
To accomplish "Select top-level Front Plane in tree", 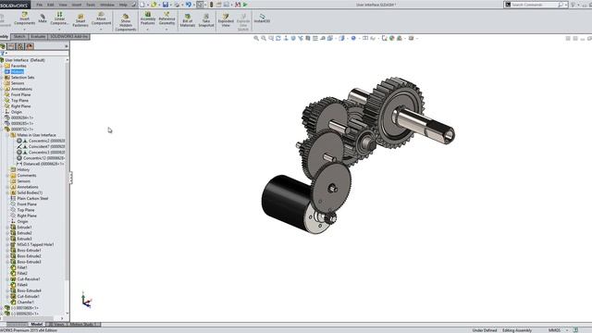I will pos(20,94).
